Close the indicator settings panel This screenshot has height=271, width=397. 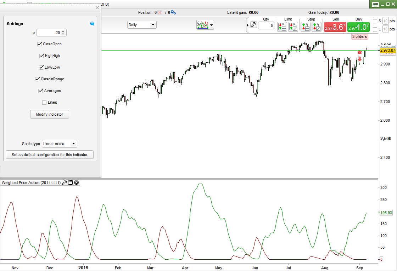point(97,7)
